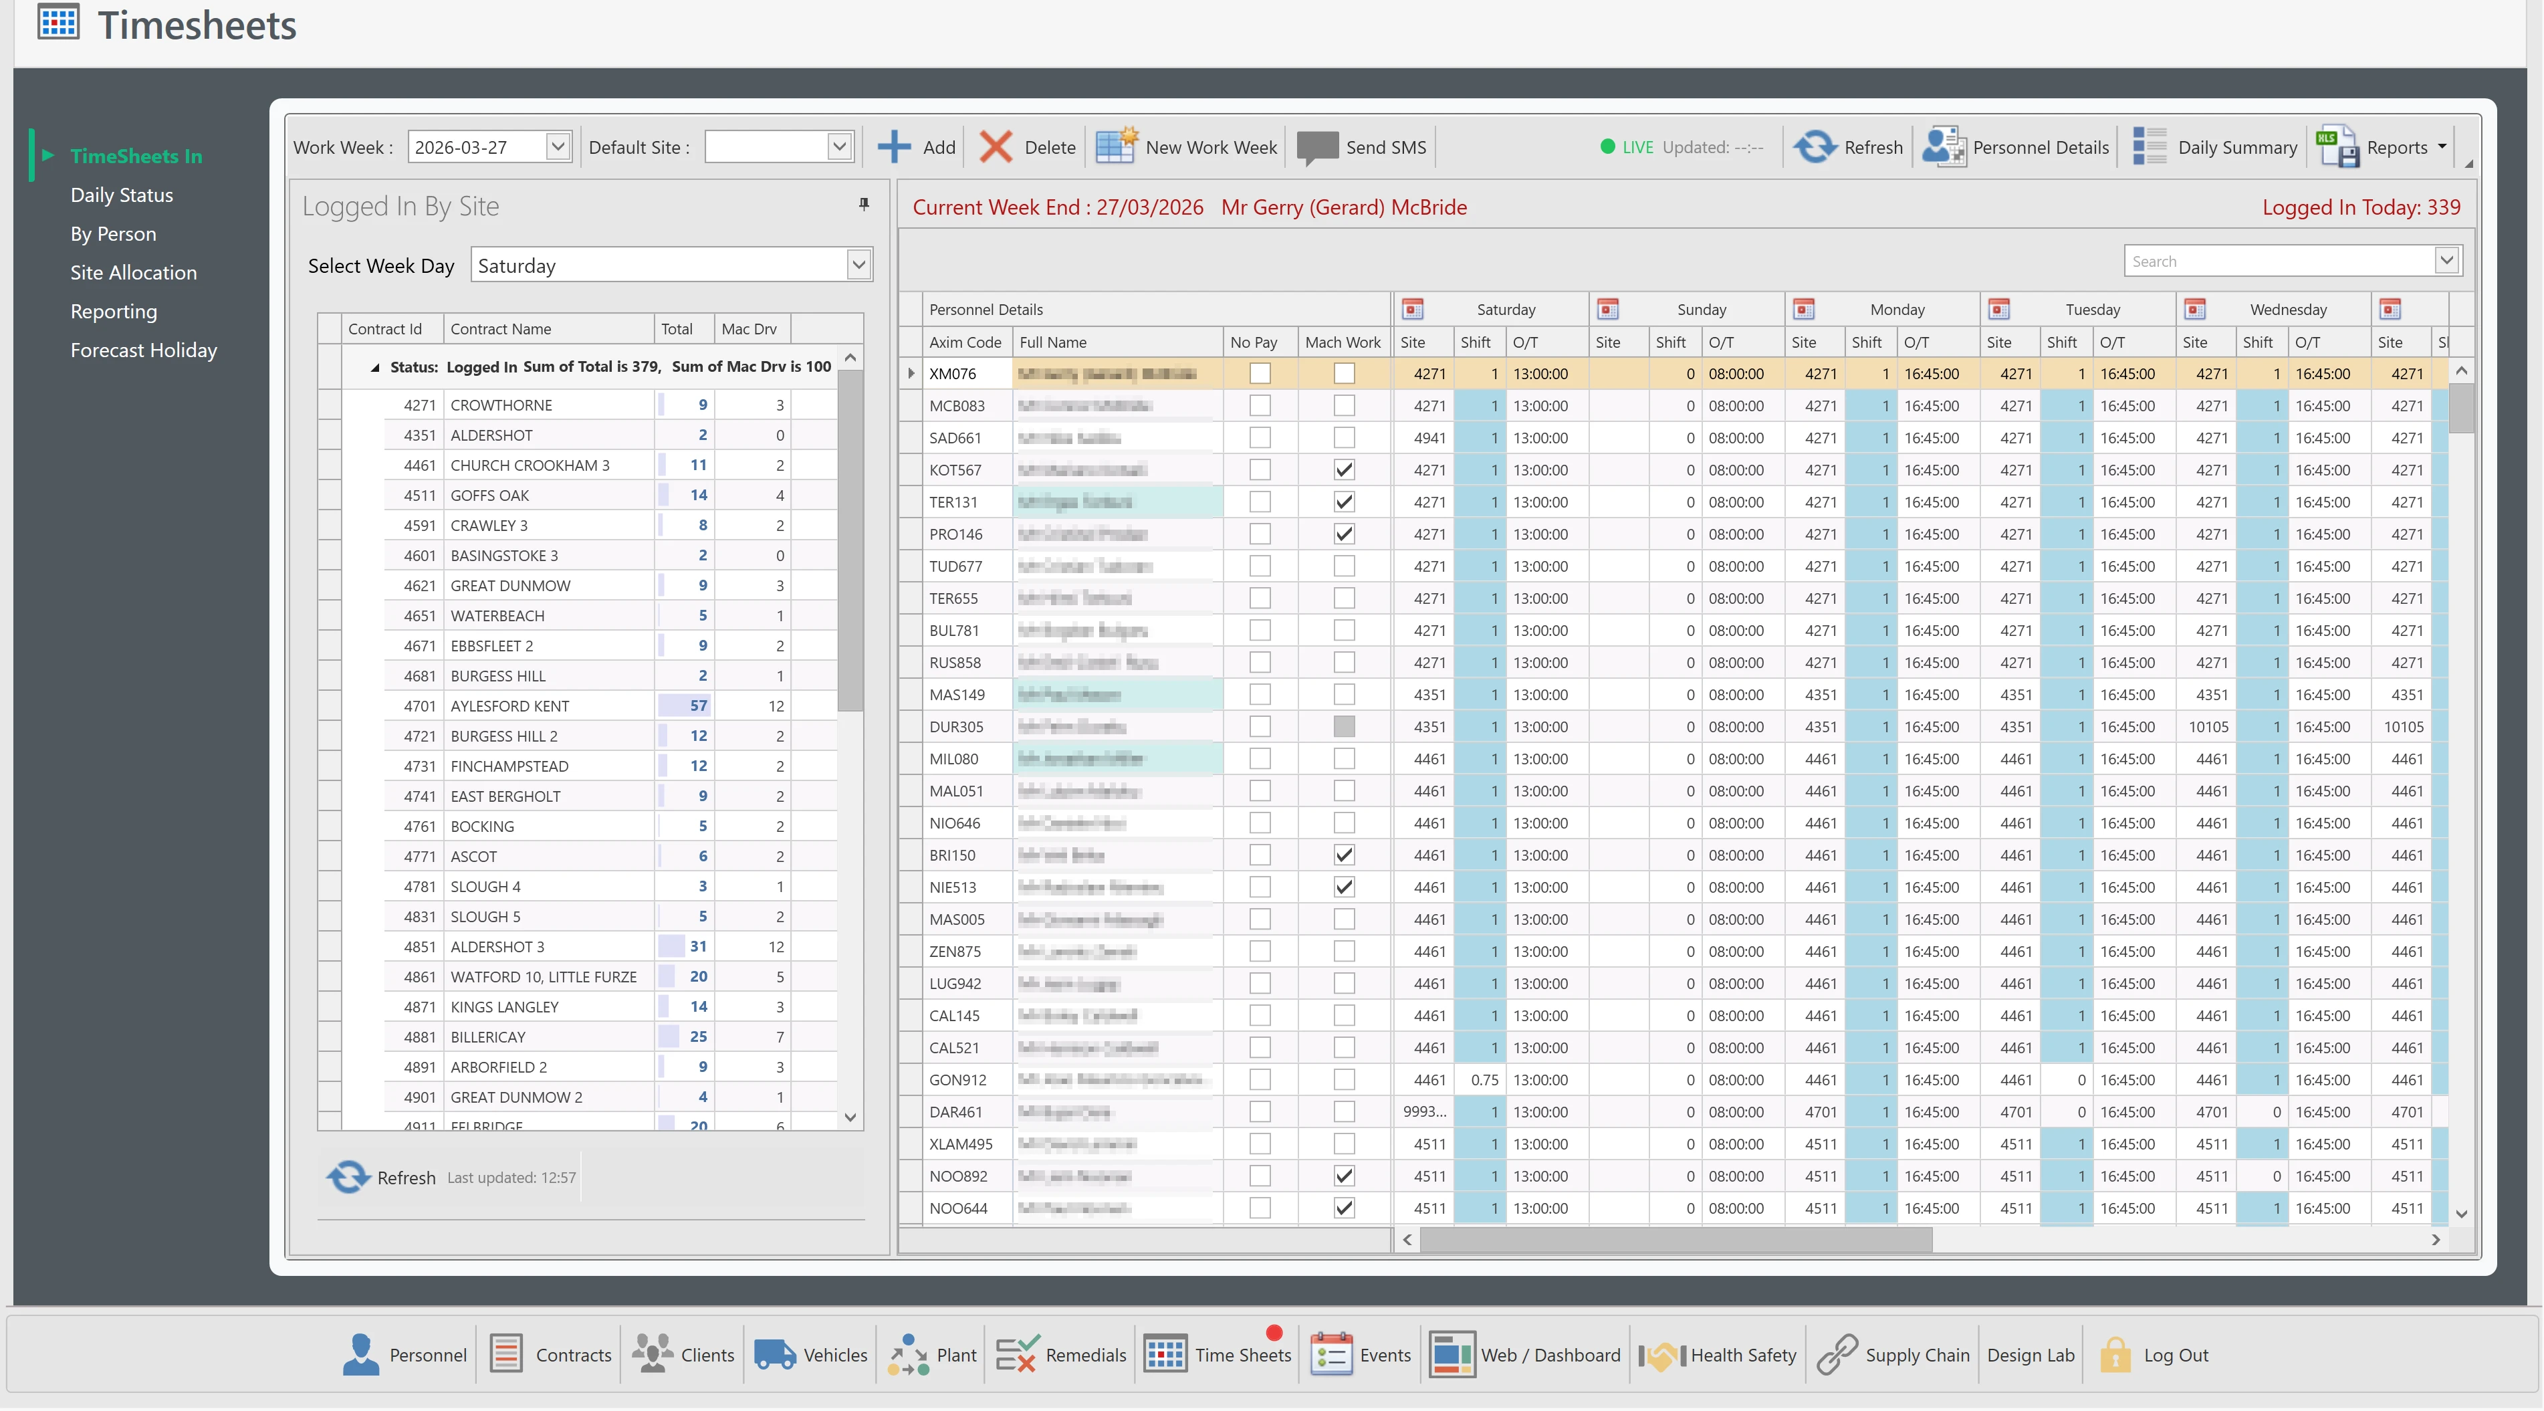Click the Monday column calendar icon

point(1803,308)
